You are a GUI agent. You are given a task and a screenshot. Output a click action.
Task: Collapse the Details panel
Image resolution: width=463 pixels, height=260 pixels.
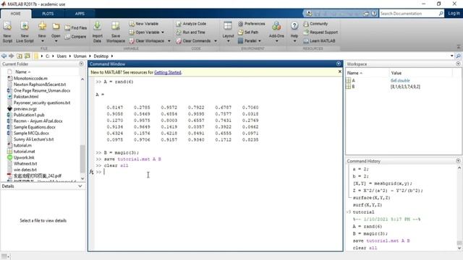80,186
